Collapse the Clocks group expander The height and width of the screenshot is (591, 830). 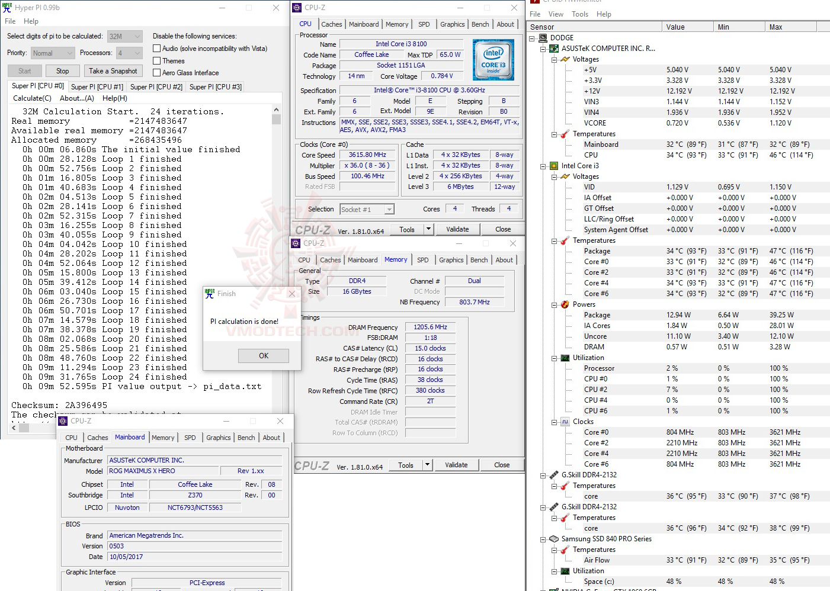pyautogui.click(x=554, y=422)
